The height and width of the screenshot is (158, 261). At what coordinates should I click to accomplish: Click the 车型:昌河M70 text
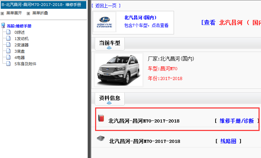pyautogui.click(x=163, y=68)
